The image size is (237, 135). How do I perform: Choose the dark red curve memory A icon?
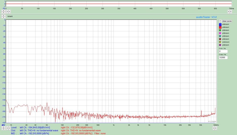pyautogui.click(x=220, y=39)
